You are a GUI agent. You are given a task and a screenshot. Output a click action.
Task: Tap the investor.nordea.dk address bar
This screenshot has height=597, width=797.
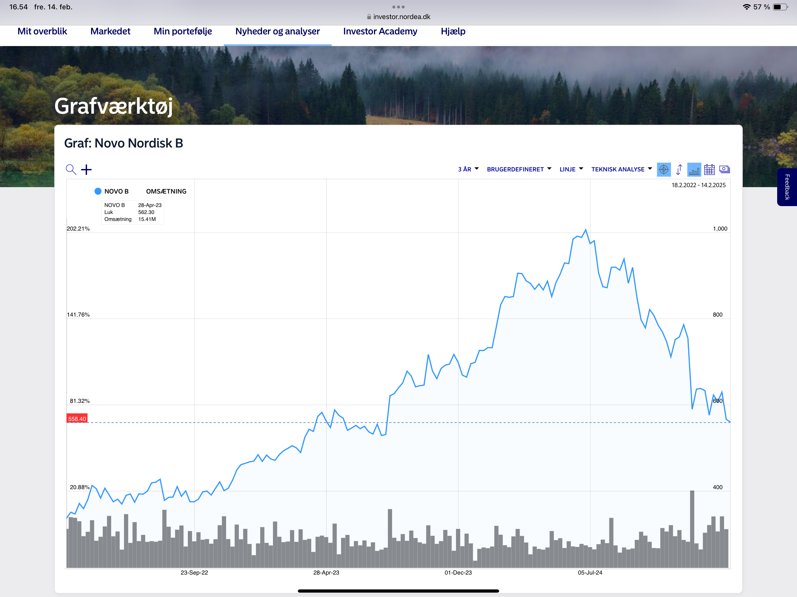pyautogui.click(x=398, y=17)
